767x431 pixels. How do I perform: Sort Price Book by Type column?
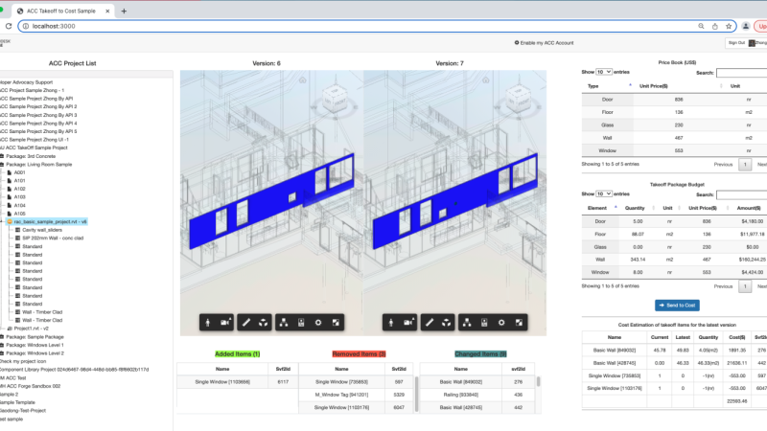[x=608, y=86]
